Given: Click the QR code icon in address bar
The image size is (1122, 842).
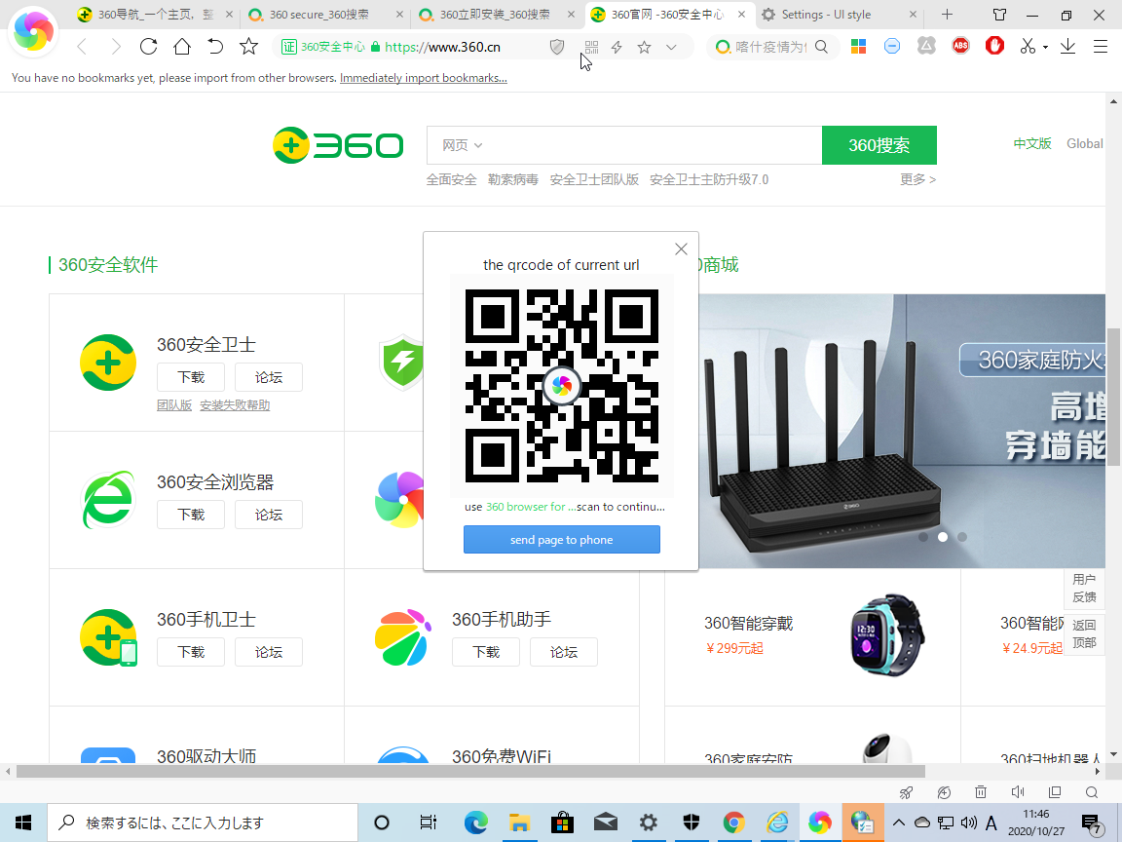Looking at the screenshot, I should (591, 47).
